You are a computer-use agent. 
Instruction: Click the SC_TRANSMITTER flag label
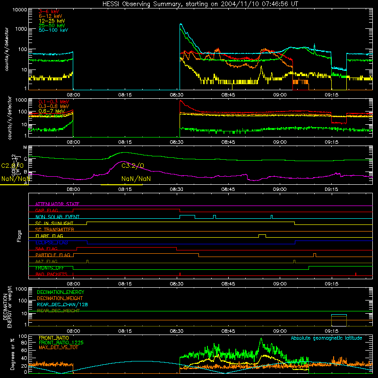55,230
